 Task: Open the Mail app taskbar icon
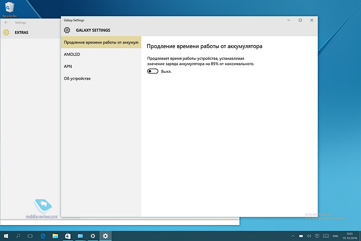click(80, 236)
